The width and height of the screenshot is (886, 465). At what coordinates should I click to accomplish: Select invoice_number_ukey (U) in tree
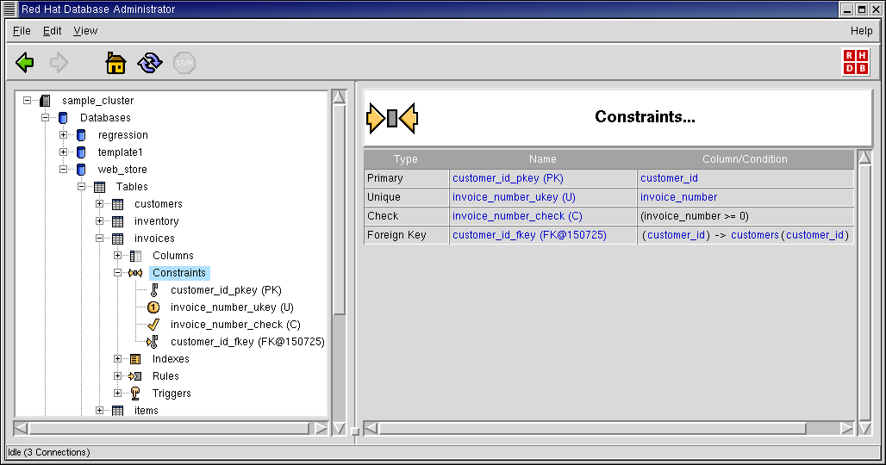232,307
